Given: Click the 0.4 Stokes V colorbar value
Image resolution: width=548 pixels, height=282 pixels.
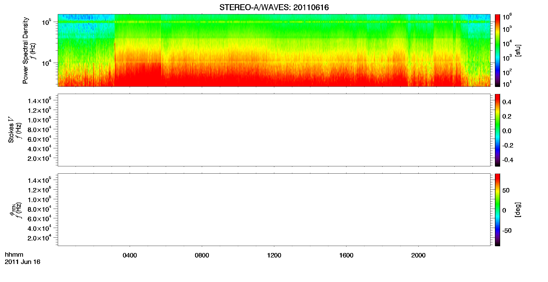Looking at the screenshot, I should tap(507, 102).
